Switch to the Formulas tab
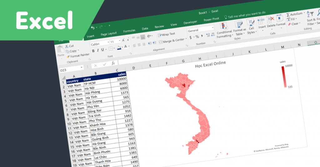The width and height of the screenshot is (320, 167). [129, 31]
